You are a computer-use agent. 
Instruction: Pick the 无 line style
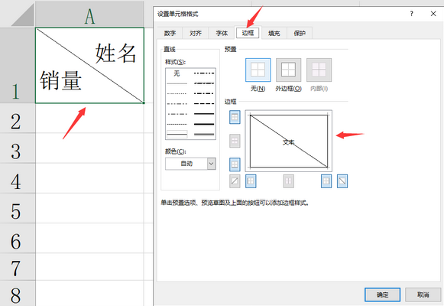pos(177,73)
